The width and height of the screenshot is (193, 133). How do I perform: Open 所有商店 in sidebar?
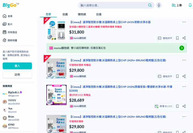[10, 32]
